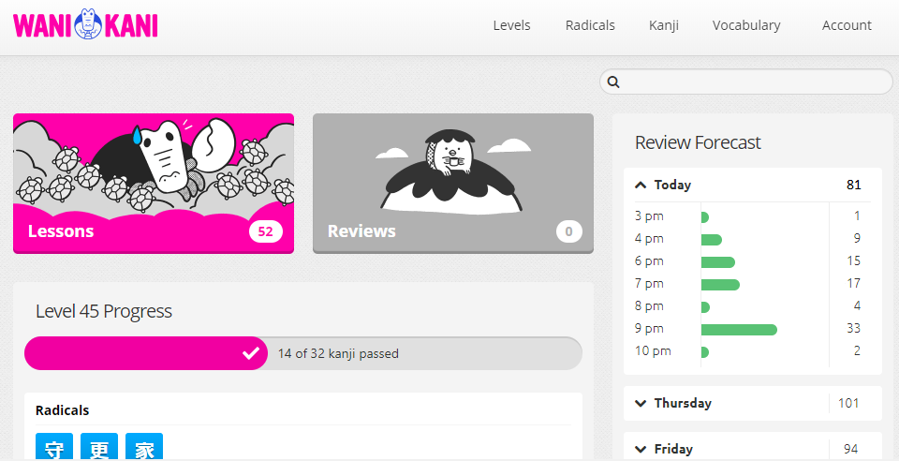
Task: Click the 3 pm forecast label
Action: (x=648, y=216)
